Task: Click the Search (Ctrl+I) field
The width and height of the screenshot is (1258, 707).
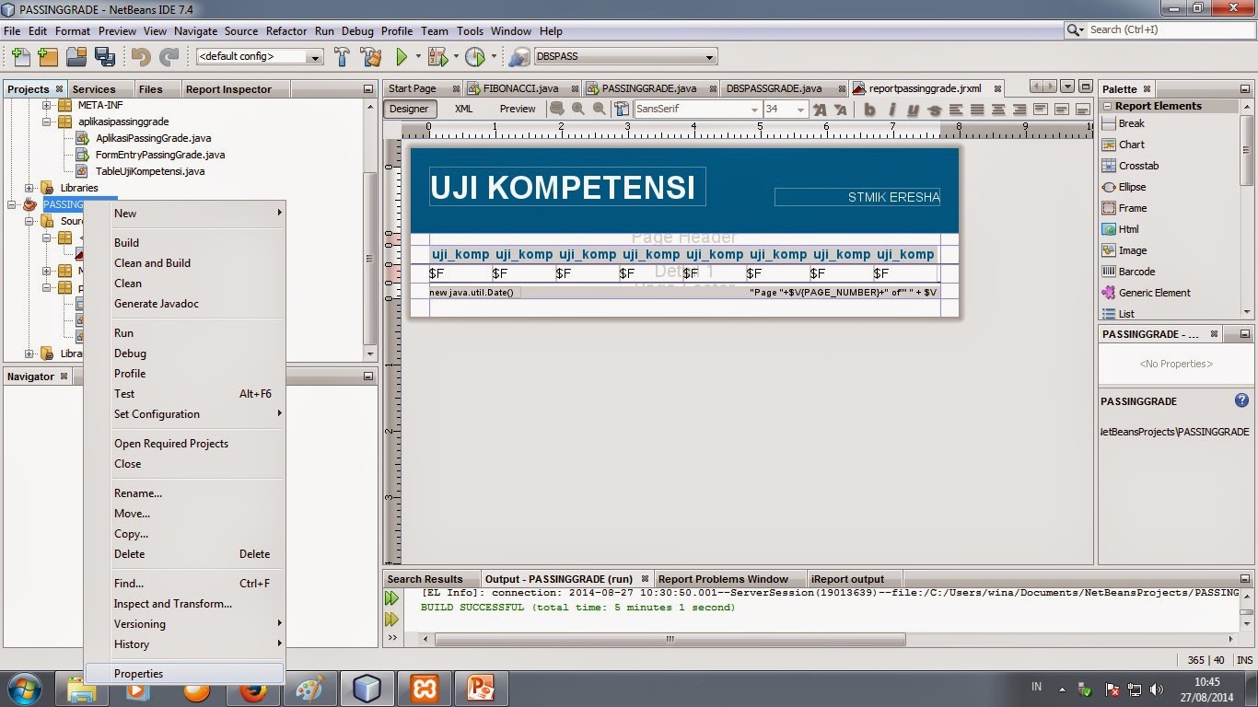Action: (1169, 30)
